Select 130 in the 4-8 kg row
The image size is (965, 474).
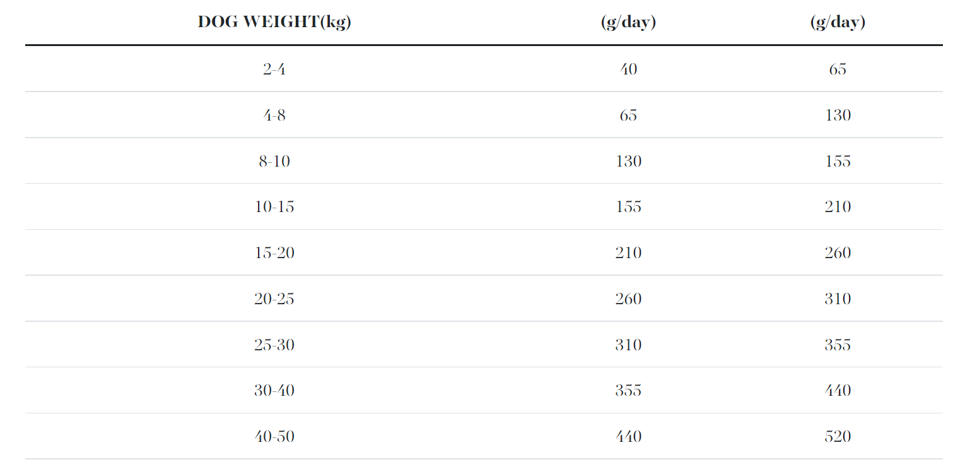(838, 115)
